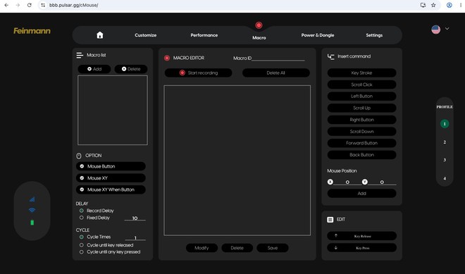Click the Modify button

[201, 248]
